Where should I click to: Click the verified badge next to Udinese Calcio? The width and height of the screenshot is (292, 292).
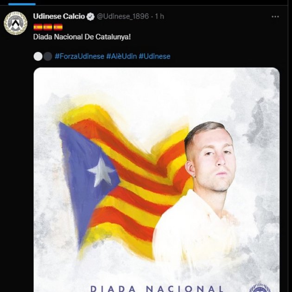tap(90, 17)
